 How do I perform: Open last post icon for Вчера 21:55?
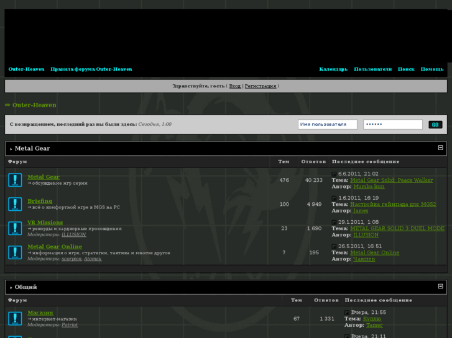coord(347,313)
